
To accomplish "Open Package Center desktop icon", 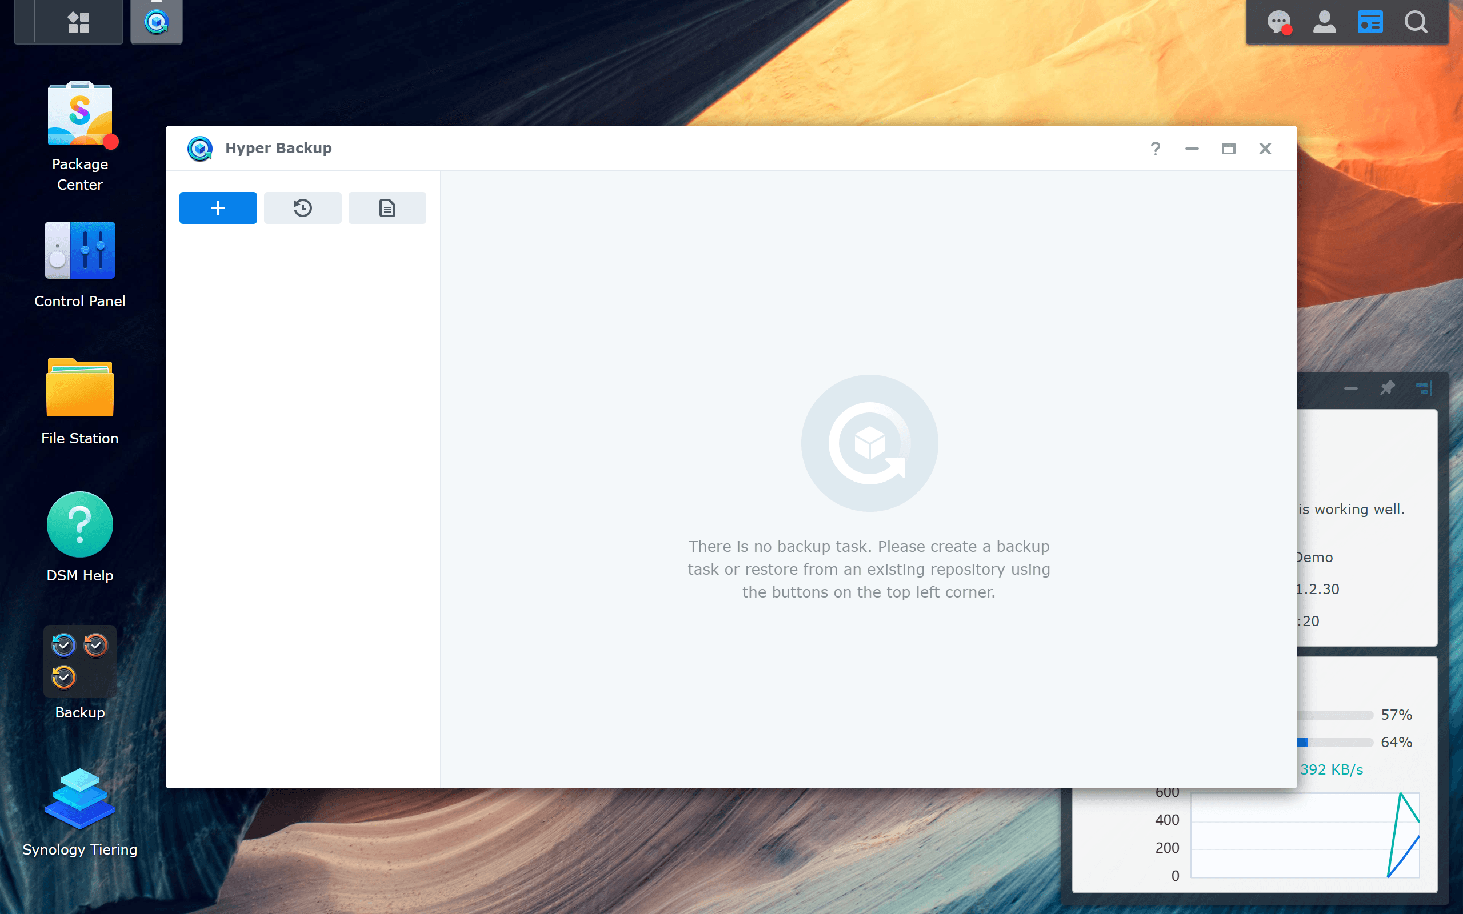I will [80, 137].
